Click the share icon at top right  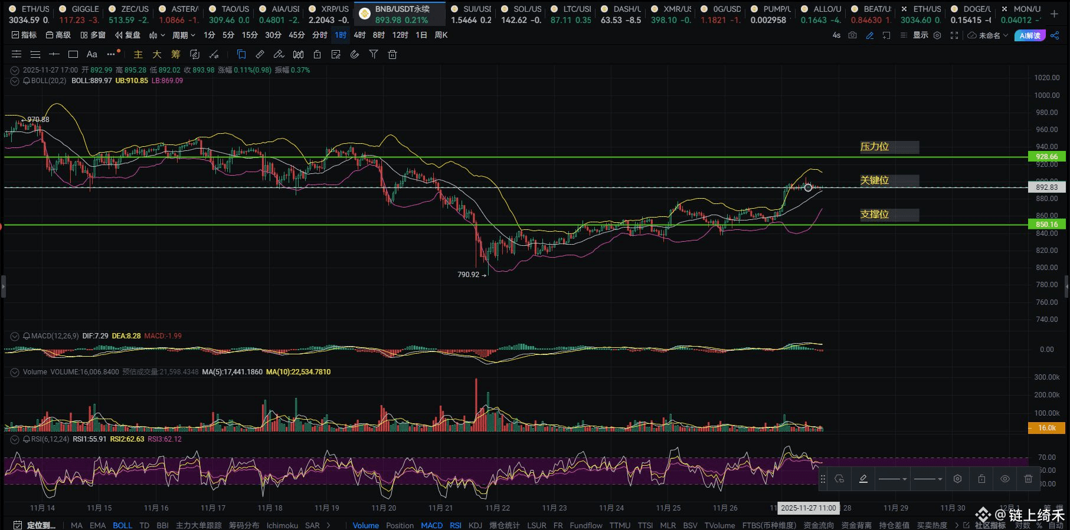[1055, 35]
